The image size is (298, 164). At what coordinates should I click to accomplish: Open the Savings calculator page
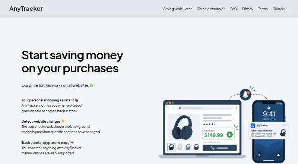pyautogui.click(x=178, y=9)
